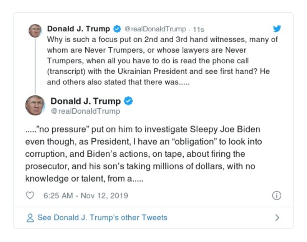Open the small profile avatar in the top tweet
The height and width of the screenshot is (242, 307).
35,31
